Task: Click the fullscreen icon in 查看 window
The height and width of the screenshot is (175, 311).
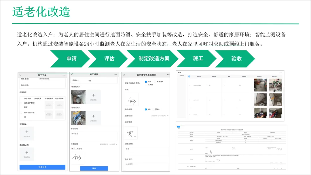Action: click(280, 72)
